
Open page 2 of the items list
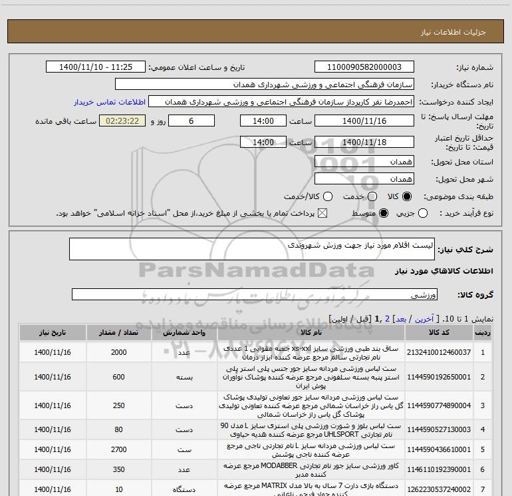(x=387, y=319)
